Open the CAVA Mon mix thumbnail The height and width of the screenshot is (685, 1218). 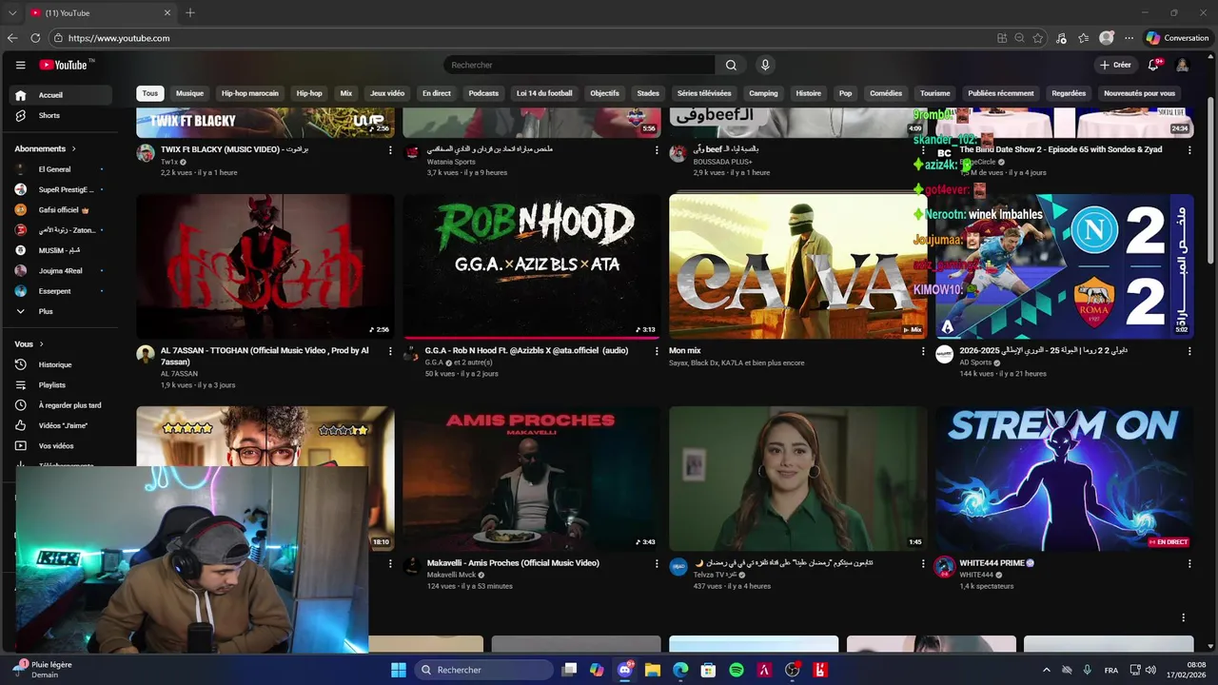coord(797,266)
